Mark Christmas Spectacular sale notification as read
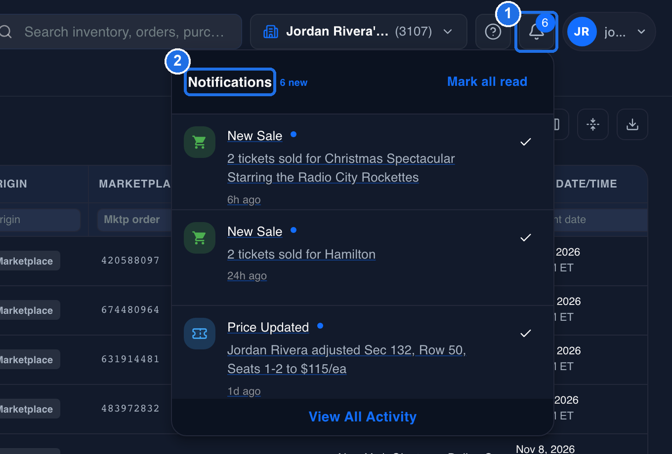The image size is (672, 454). pyautogui.click(x=526, y=142)
